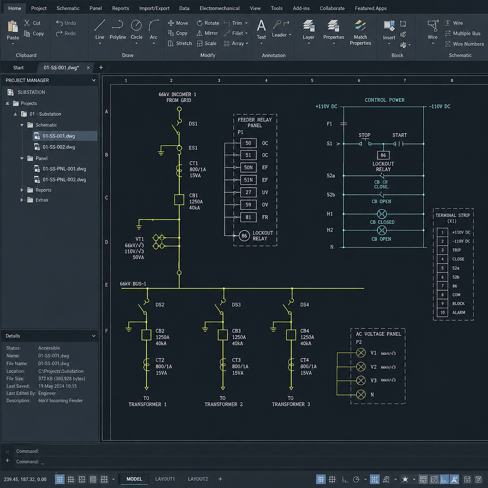Viewport: 488px width, 488px height.
Task: Click the coordinates readout 239.45, 187.32, 0.00
Action: [25, 479]
